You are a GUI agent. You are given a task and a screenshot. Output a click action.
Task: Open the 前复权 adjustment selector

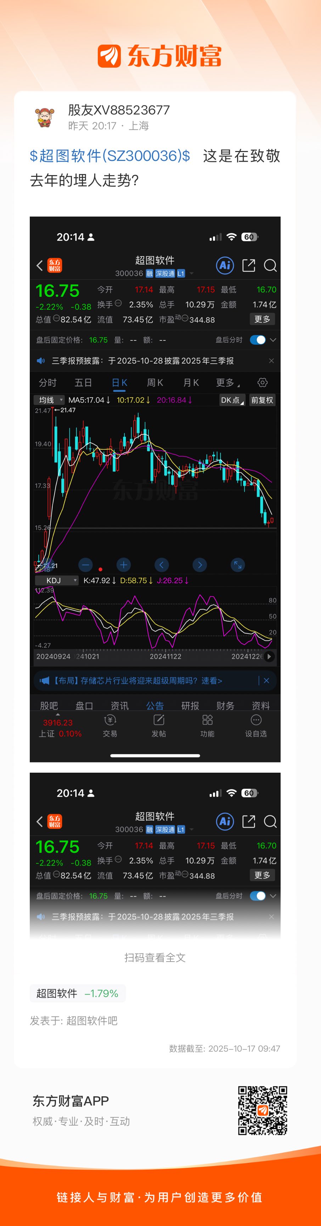pos(263,400)
